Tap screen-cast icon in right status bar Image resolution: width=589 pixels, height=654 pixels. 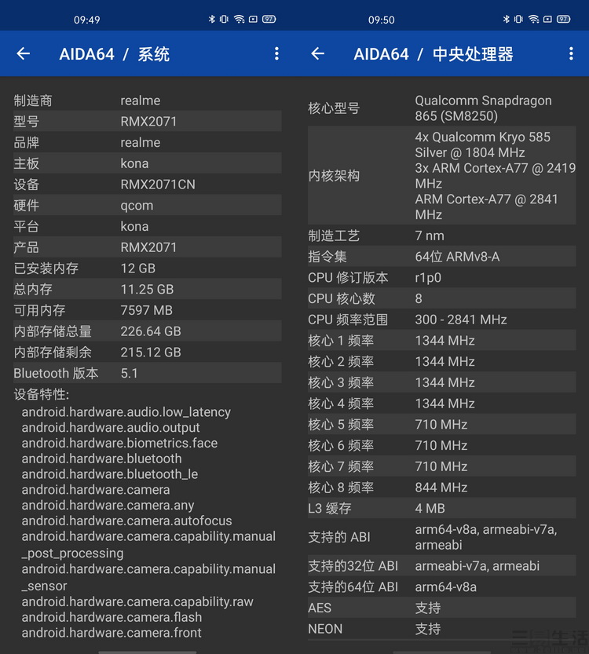(547, 19)
